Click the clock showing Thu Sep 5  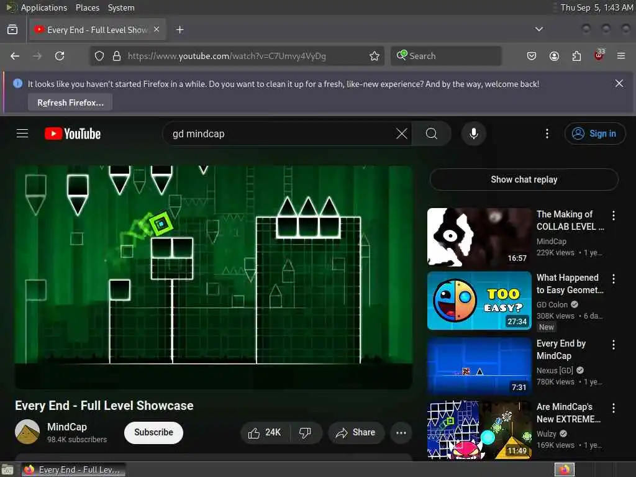point(597,7)
